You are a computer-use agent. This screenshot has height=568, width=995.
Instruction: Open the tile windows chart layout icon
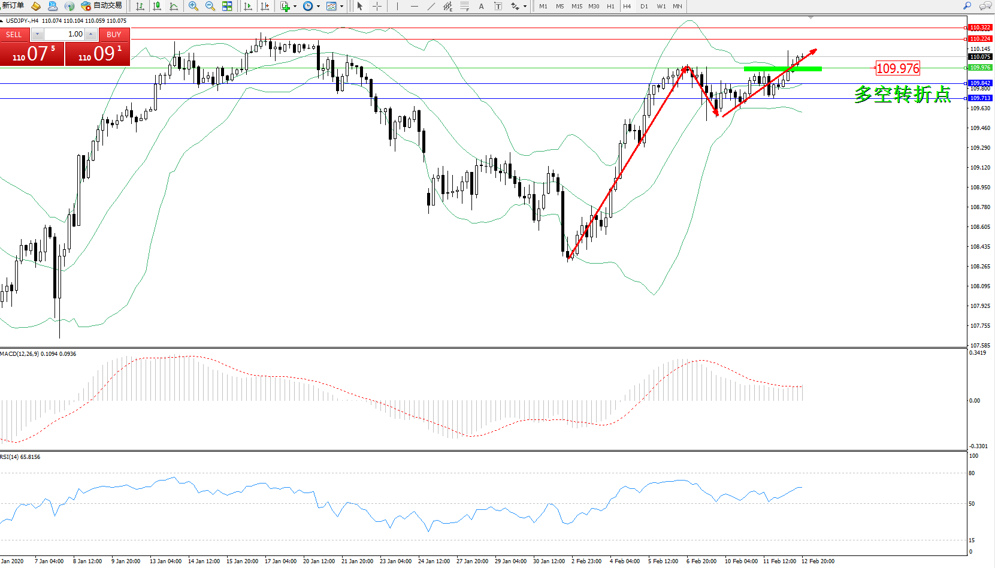(227, 6)
